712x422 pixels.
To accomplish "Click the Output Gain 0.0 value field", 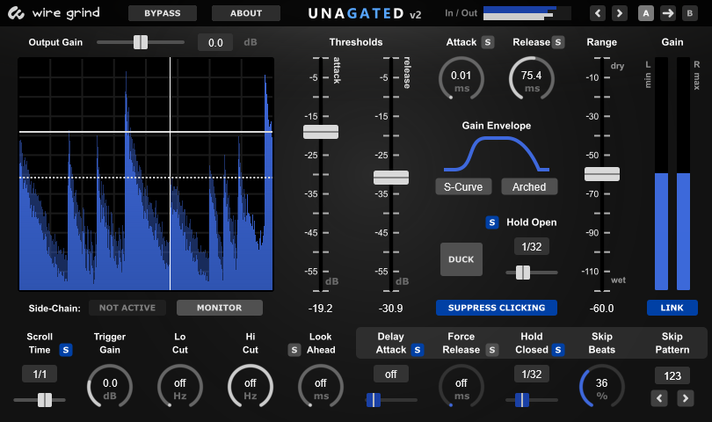I will [214, 42].
